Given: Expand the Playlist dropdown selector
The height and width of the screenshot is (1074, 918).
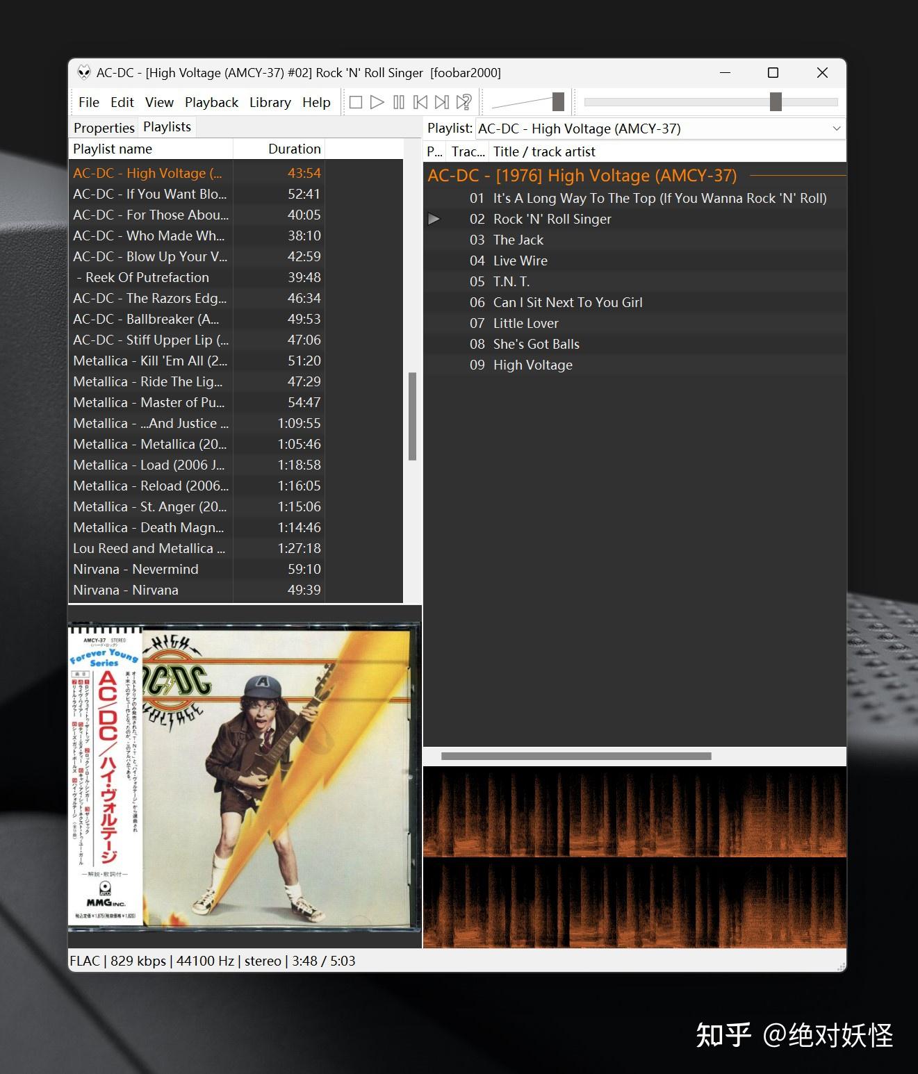Looking at the screenshot, I should 837,129.
